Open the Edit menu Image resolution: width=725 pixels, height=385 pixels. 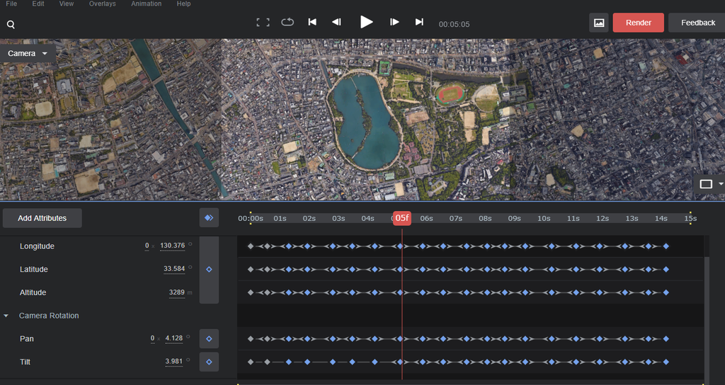(x=38, y=4)
